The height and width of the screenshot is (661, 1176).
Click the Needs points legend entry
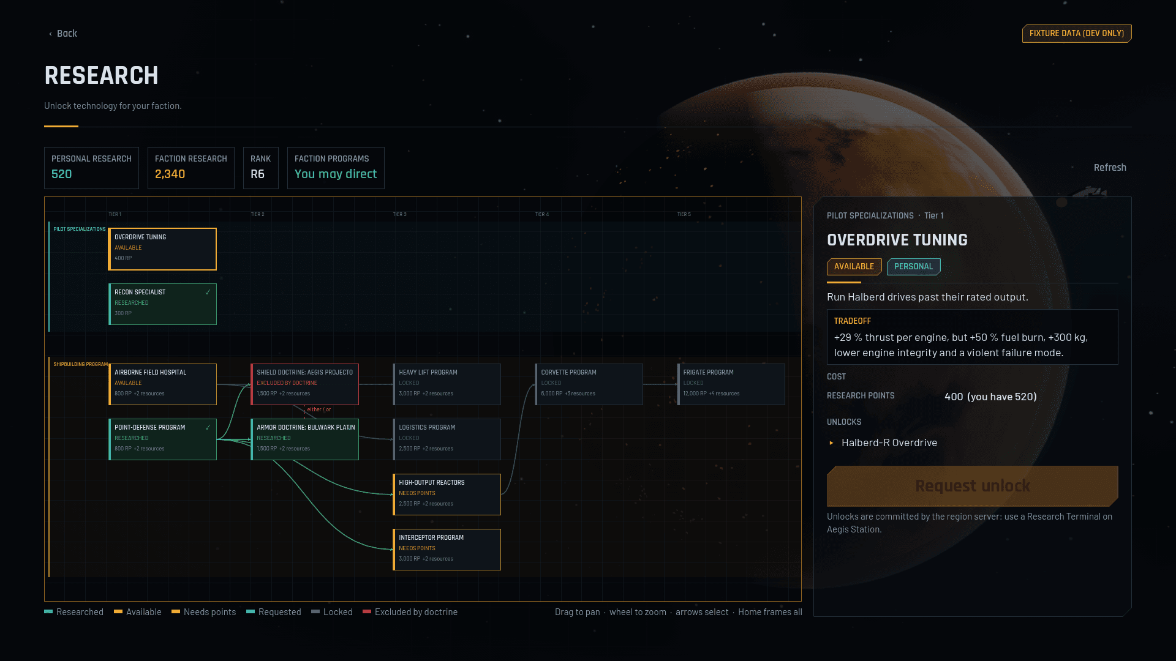tap(203, 612)
